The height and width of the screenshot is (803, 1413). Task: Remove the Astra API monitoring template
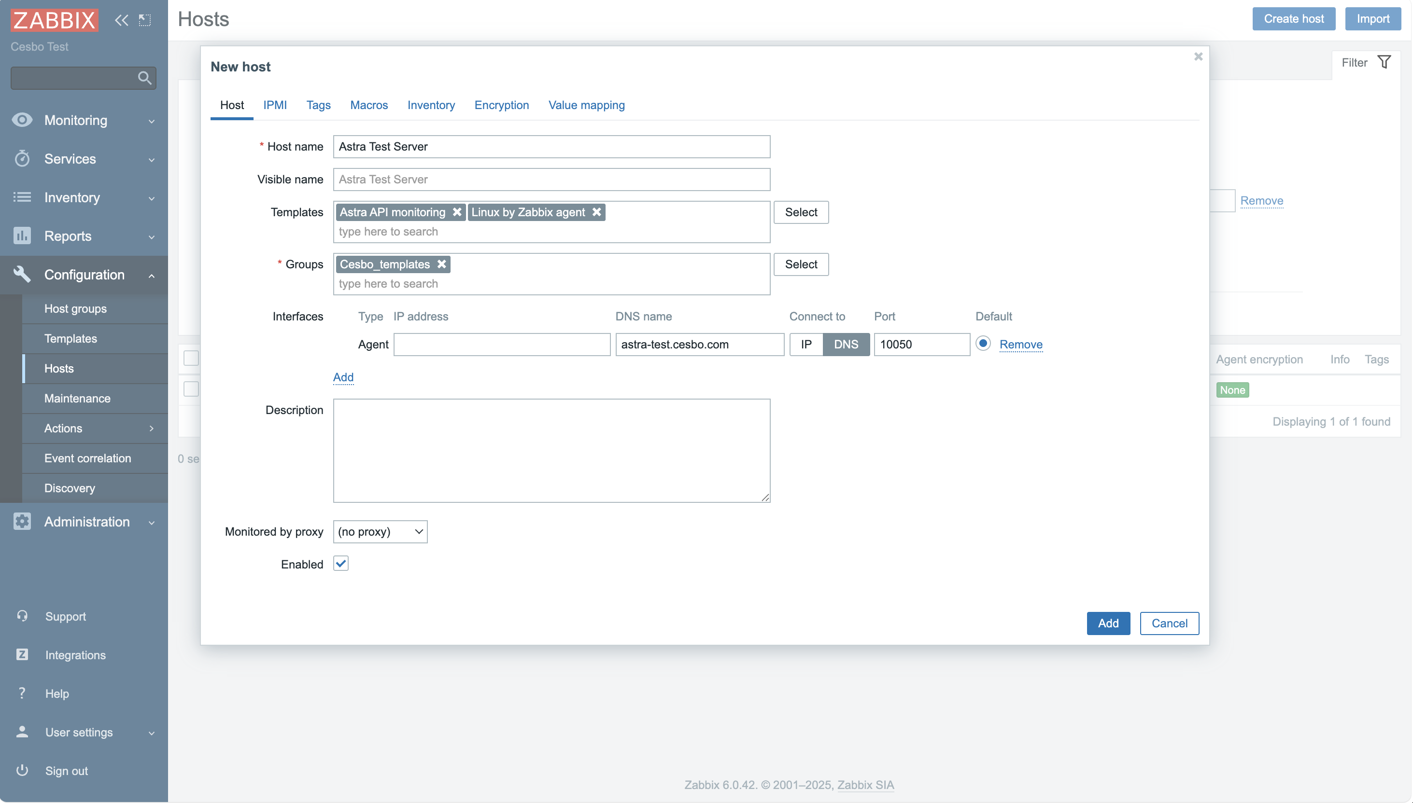[458, 212]
